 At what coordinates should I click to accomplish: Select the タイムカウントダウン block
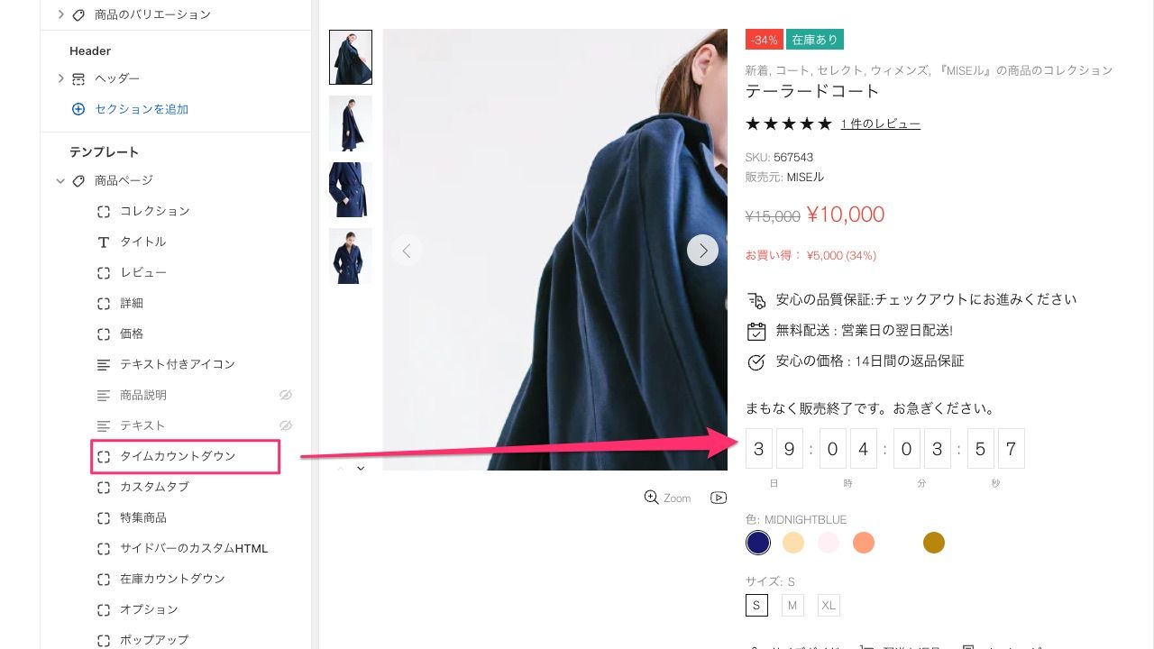point(186,456)
